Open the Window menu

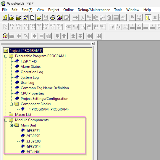pyautogui.click(x=133, y=10)
